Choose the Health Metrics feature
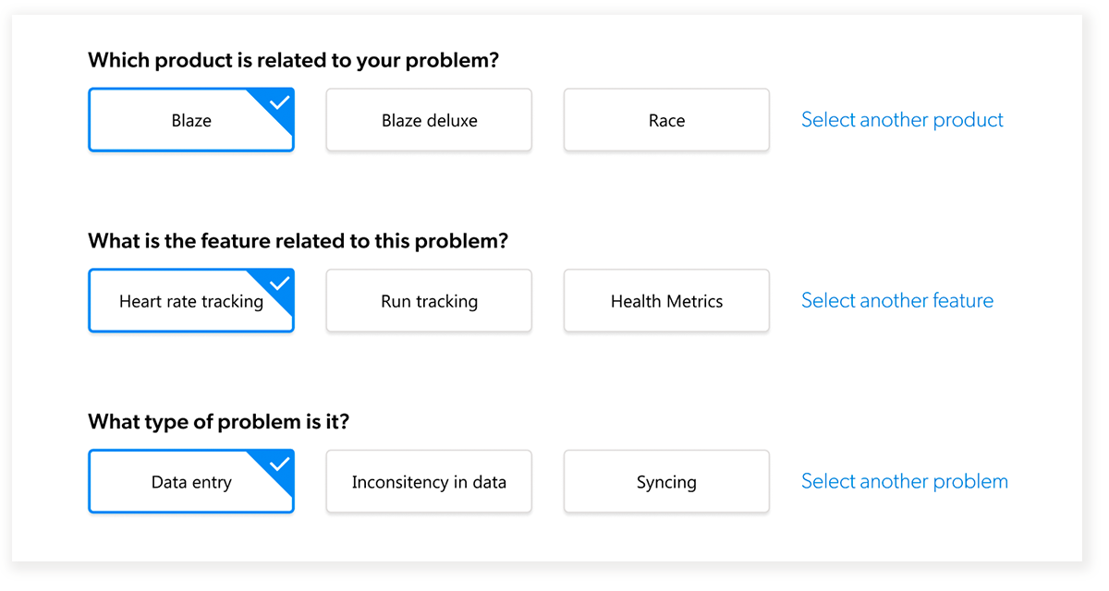Image resolution: width=1109 pixels, height=591 pixels. 666,301
